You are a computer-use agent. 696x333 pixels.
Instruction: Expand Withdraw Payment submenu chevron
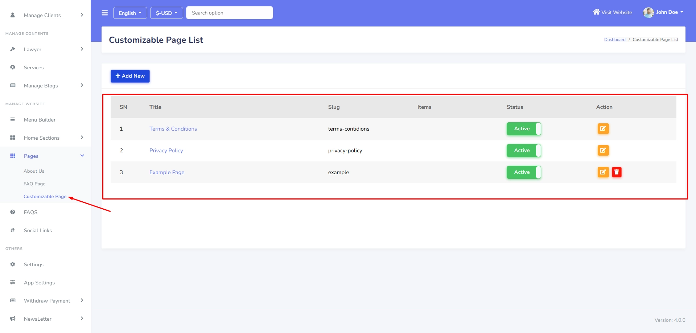click(x=82, y=300)
